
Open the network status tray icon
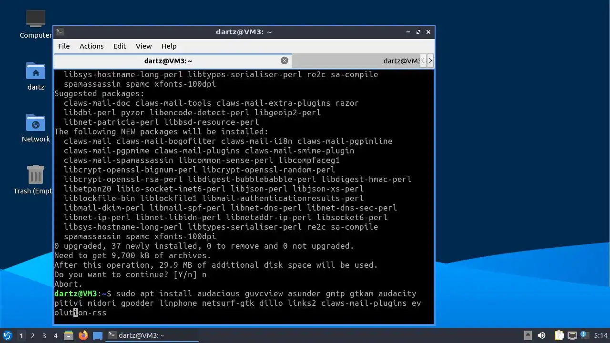572,335
